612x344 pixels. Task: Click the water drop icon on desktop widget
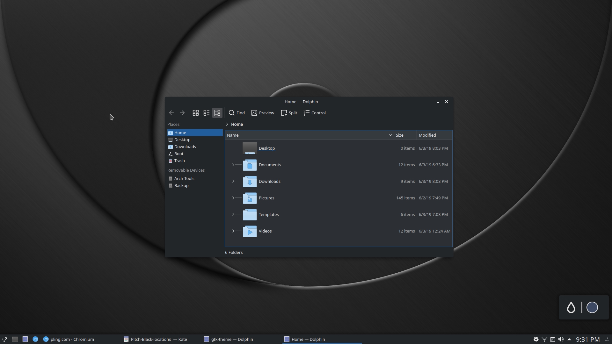[571, 307]
